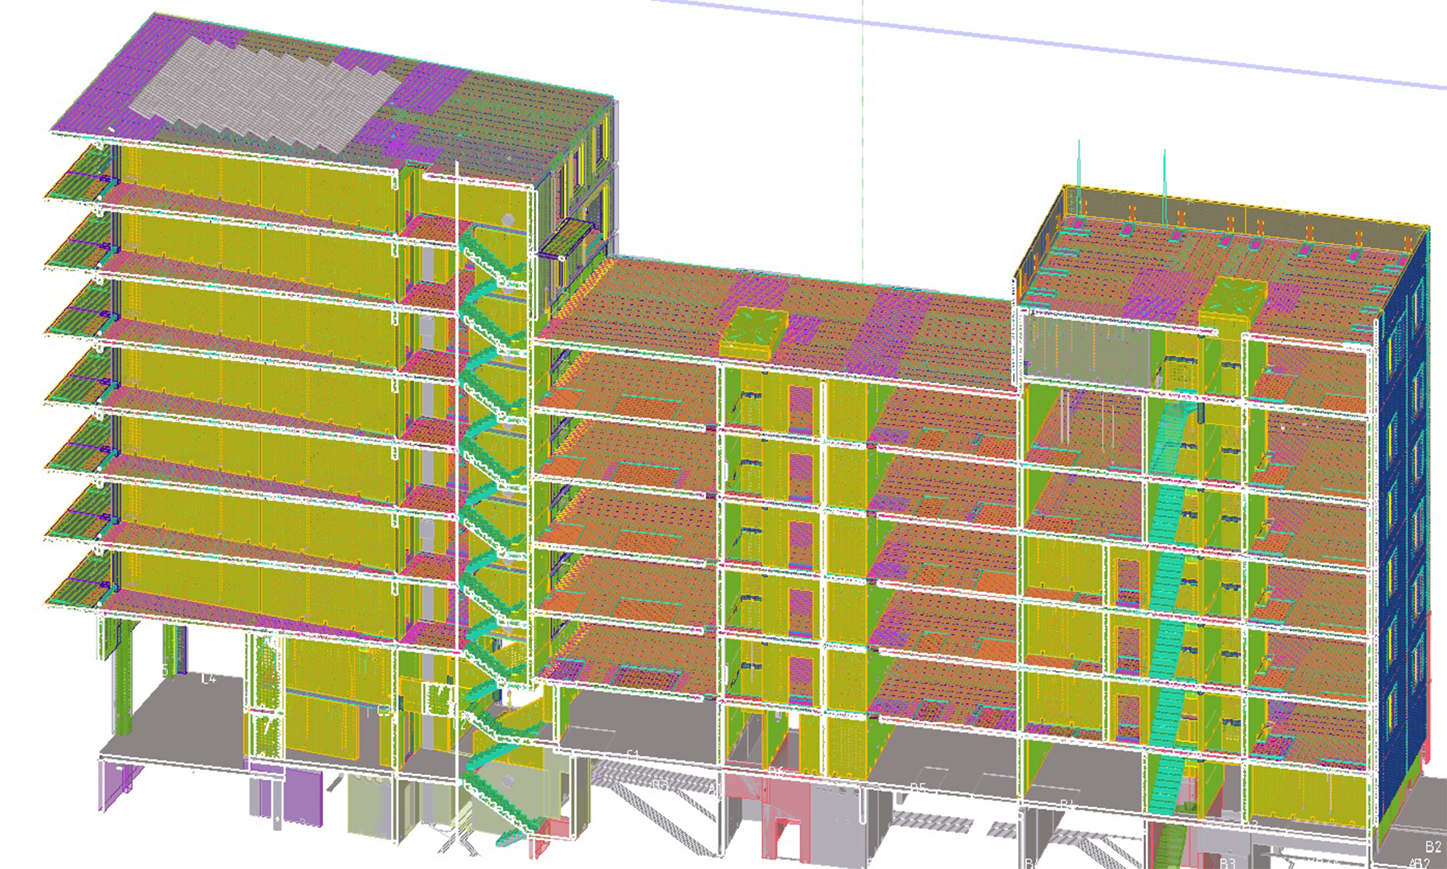The image size is (1447, 869).
Task: Click the B2 grid label
Action: click(1432, 847)
